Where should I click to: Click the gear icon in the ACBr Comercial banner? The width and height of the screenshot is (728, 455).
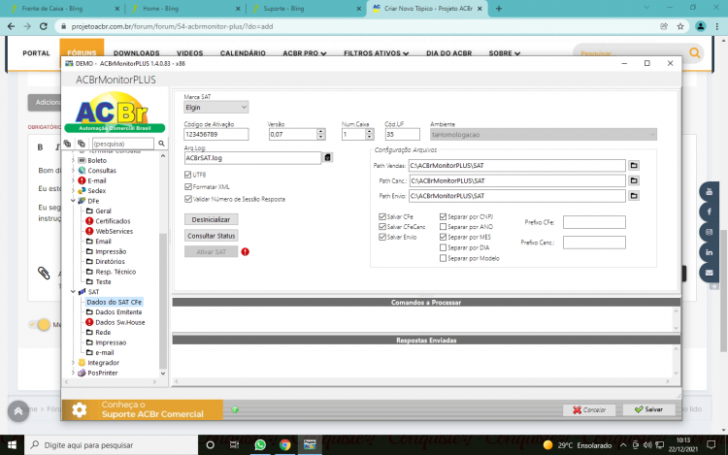(79, 410)
